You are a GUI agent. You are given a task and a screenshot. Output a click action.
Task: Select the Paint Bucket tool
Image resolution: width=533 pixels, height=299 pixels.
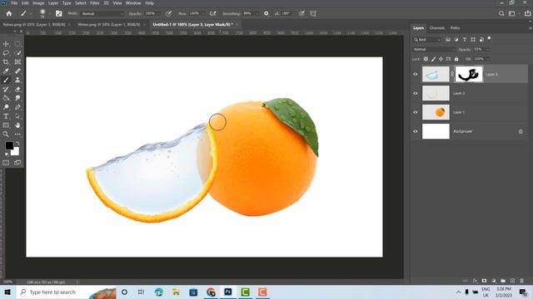[6, 98]
